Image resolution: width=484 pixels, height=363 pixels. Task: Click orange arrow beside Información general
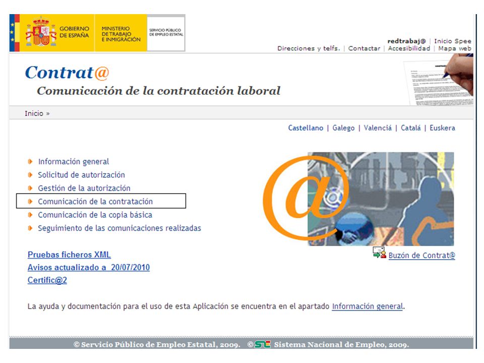pos(30,161)
